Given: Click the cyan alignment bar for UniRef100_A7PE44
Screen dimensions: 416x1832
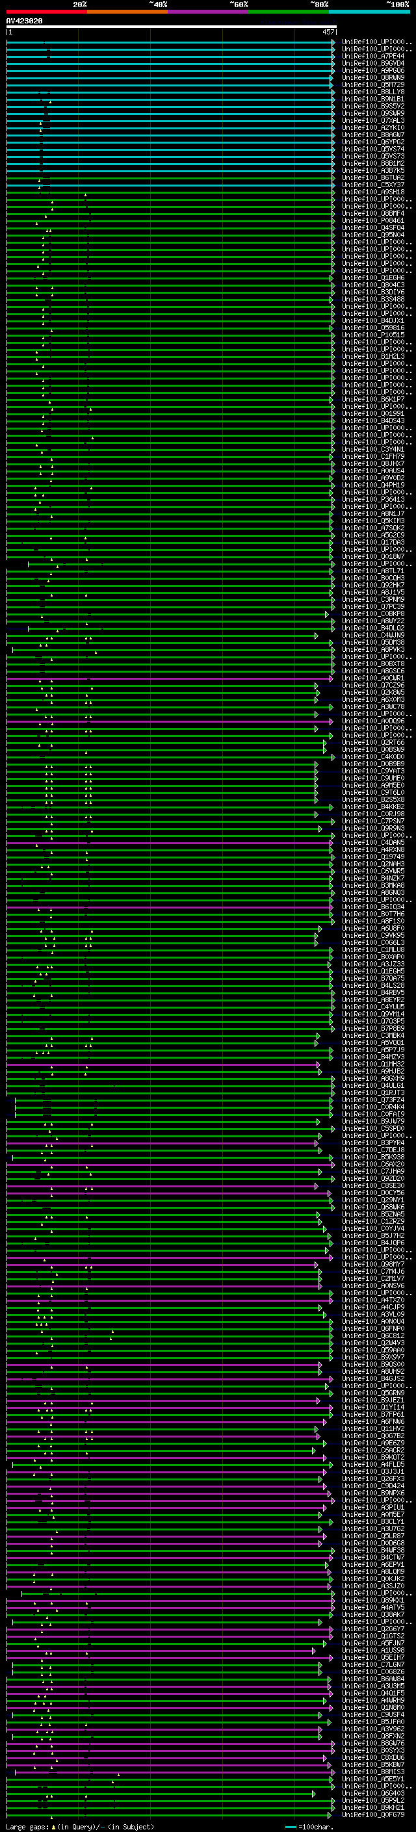Looking at the screenshot, I should click(171, 56).
